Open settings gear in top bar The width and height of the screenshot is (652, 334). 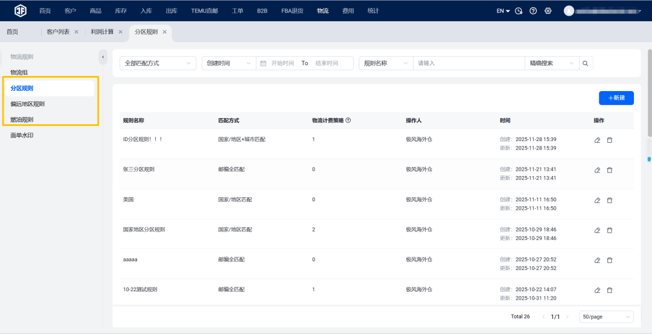click(x=548, y=11)
